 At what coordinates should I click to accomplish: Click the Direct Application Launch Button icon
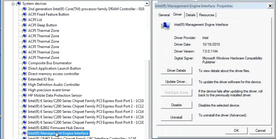pos(24,68)
